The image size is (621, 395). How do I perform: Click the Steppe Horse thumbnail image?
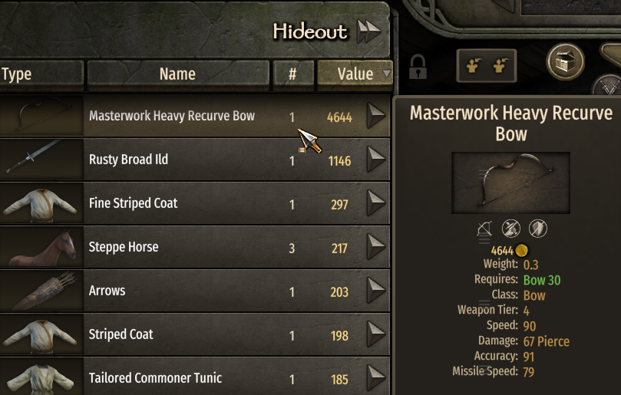pos(41,248)
